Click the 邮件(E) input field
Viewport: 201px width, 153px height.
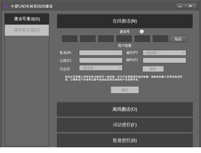[x=164, y=60]
